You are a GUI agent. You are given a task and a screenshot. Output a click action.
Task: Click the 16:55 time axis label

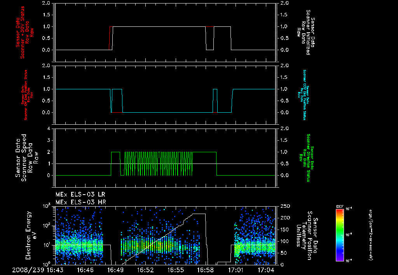pos(176,270)
